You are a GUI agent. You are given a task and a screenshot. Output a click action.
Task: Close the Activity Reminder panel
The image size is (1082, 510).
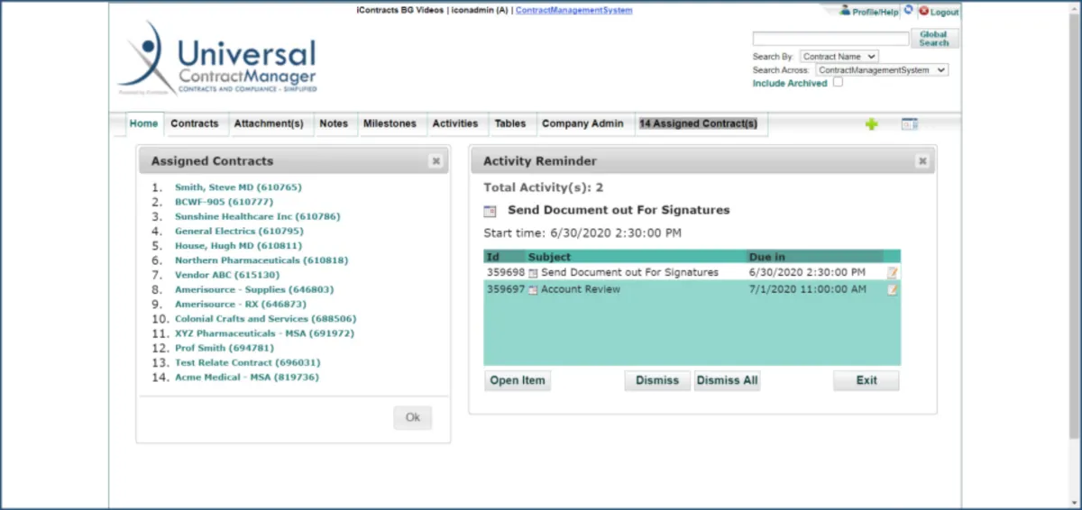tap(922, 161)
